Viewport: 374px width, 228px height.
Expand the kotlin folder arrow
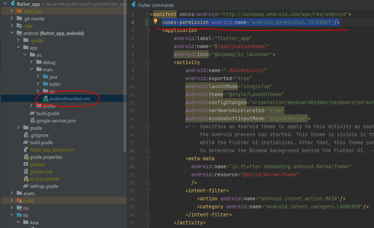coord(38,84)
